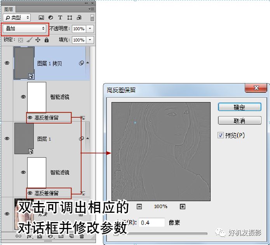Open filter blending options for 图层 1

[83, 193]
